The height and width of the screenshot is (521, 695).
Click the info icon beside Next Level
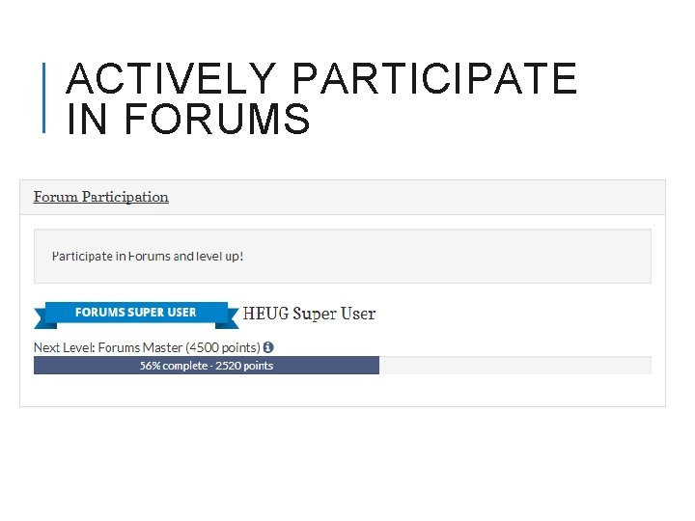pyautogui.click(x=268, y=347)
